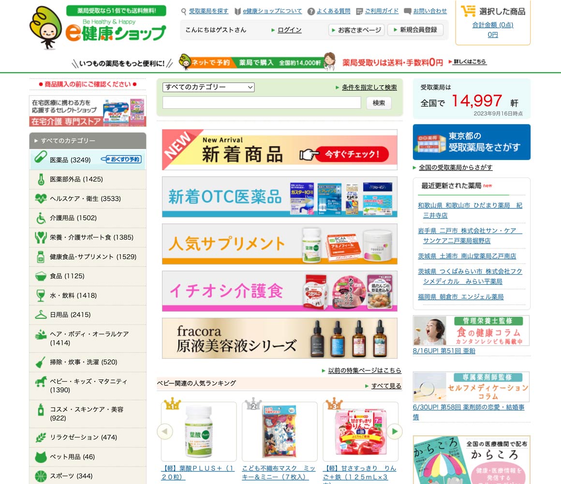Open 和歌山県 和歌山市 ひだまり薬局 link
The width and height of the screenshot is (561, 484).
coord(470,210)
